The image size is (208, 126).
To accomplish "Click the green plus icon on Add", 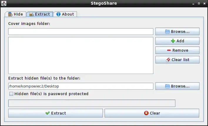I will tap(173, 41).
